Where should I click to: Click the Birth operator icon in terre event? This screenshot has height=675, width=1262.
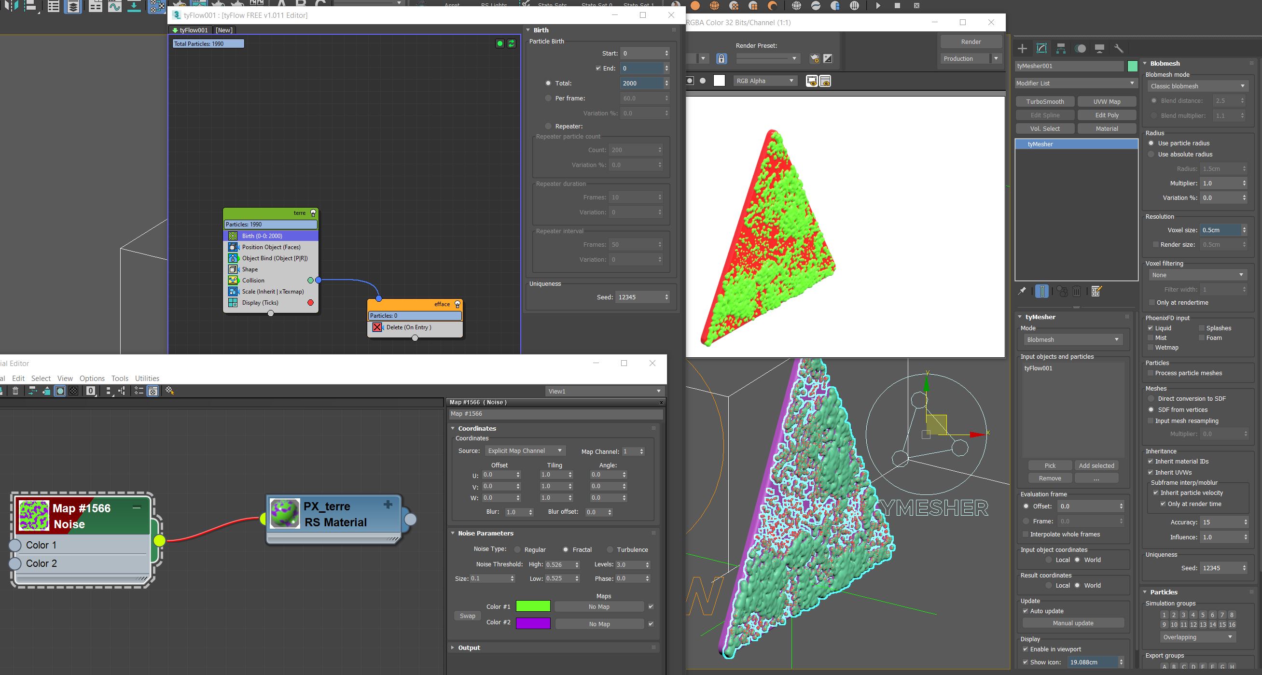click(233, 236)
